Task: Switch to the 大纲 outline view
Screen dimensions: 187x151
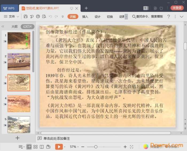Action: coord(14,27)
